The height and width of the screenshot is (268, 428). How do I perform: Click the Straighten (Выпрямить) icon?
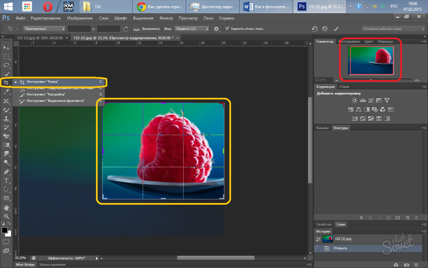click(137, 29)
